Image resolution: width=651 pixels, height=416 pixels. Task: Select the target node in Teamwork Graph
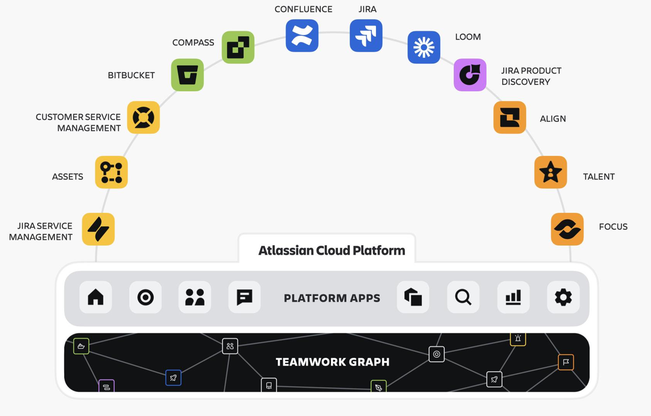point(437,354)
